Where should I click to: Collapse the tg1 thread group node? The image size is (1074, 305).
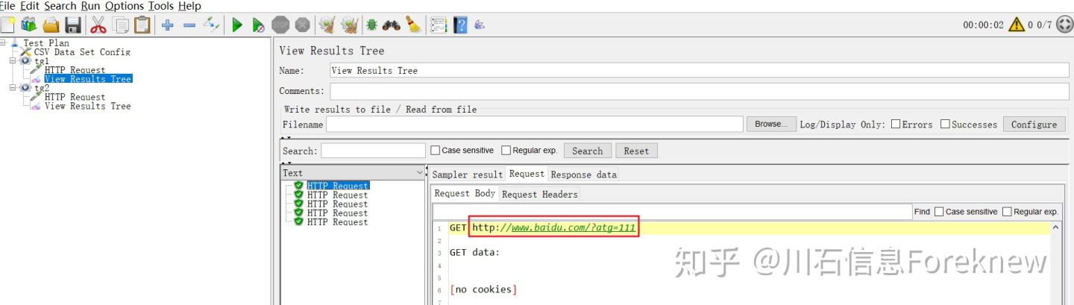(x=13, y=61)
